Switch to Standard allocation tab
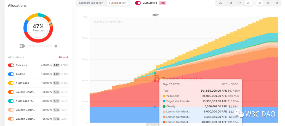285x126 pixels. pos(91,3)
